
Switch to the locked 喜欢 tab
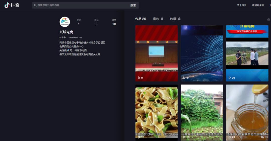tap(158, 19)
